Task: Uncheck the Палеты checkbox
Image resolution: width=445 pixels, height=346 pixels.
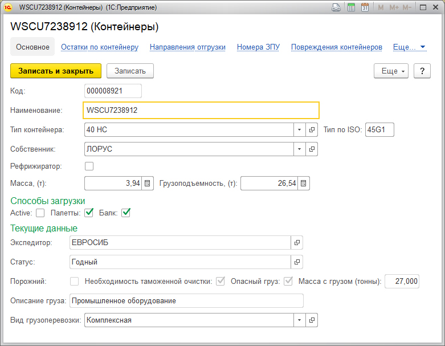Action: (89, 213)
